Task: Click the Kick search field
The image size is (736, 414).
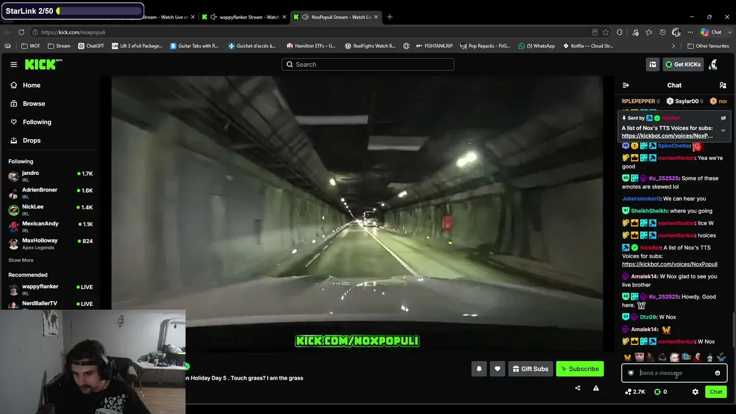Action: 368,64
